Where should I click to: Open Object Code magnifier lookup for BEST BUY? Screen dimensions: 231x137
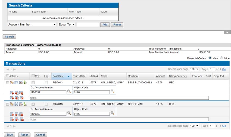pos(113,91)
